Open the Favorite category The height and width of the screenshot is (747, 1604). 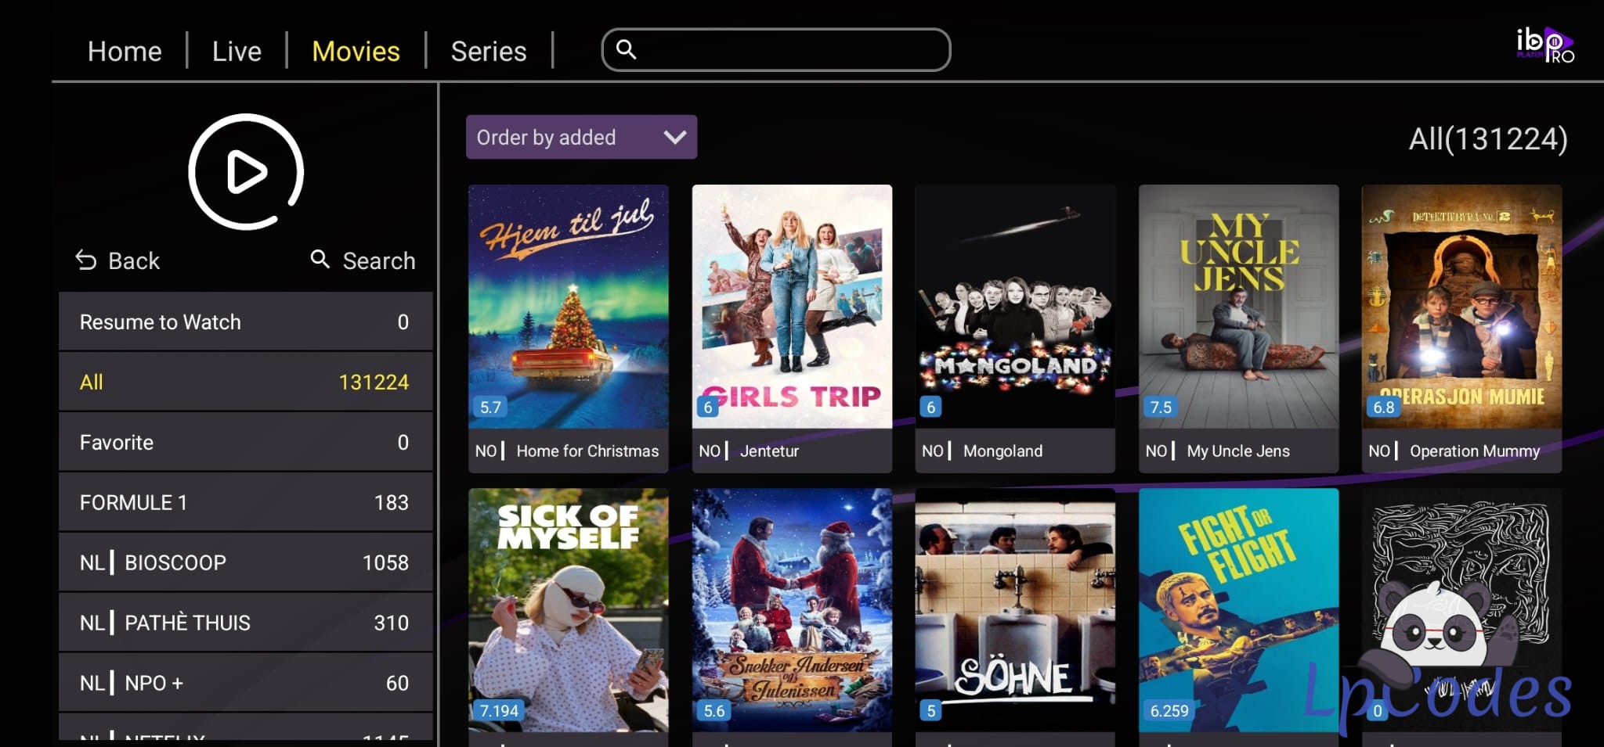246,442
